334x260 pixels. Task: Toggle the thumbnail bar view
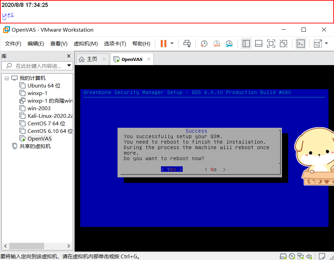tap(259, 44)
